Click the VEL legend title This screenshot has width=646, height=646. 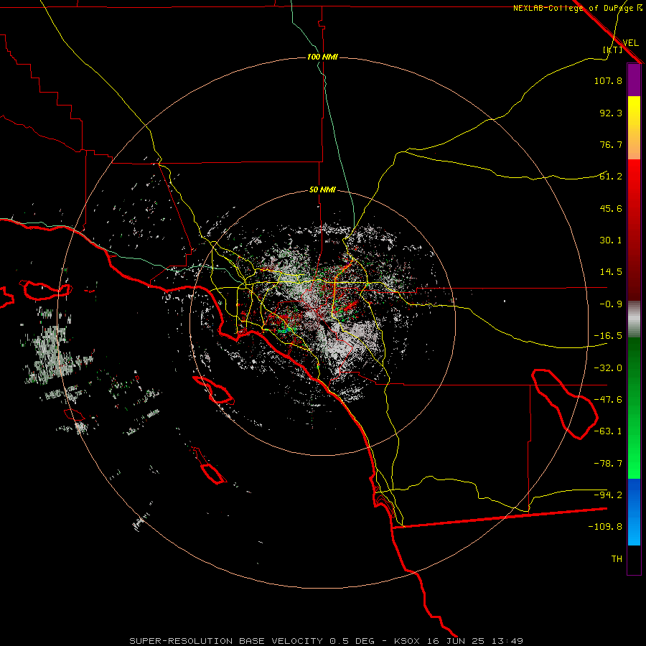tap(630, 43)
